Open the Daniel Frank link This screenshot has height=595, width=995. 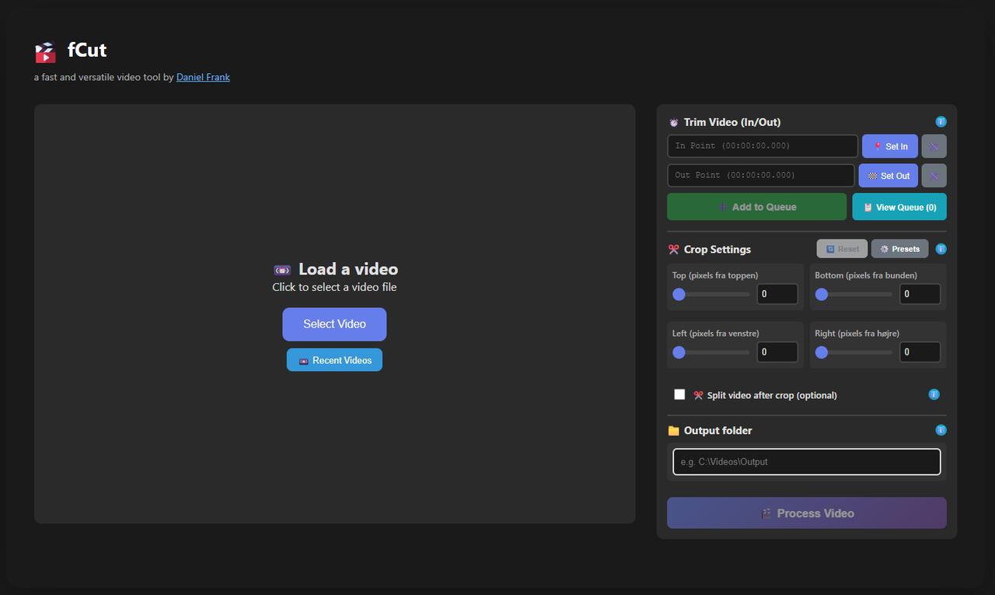click(x=203, y=77)
